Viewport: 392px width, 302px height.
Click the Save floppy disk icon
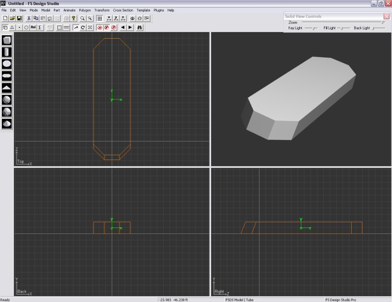[x=19, y=18]
